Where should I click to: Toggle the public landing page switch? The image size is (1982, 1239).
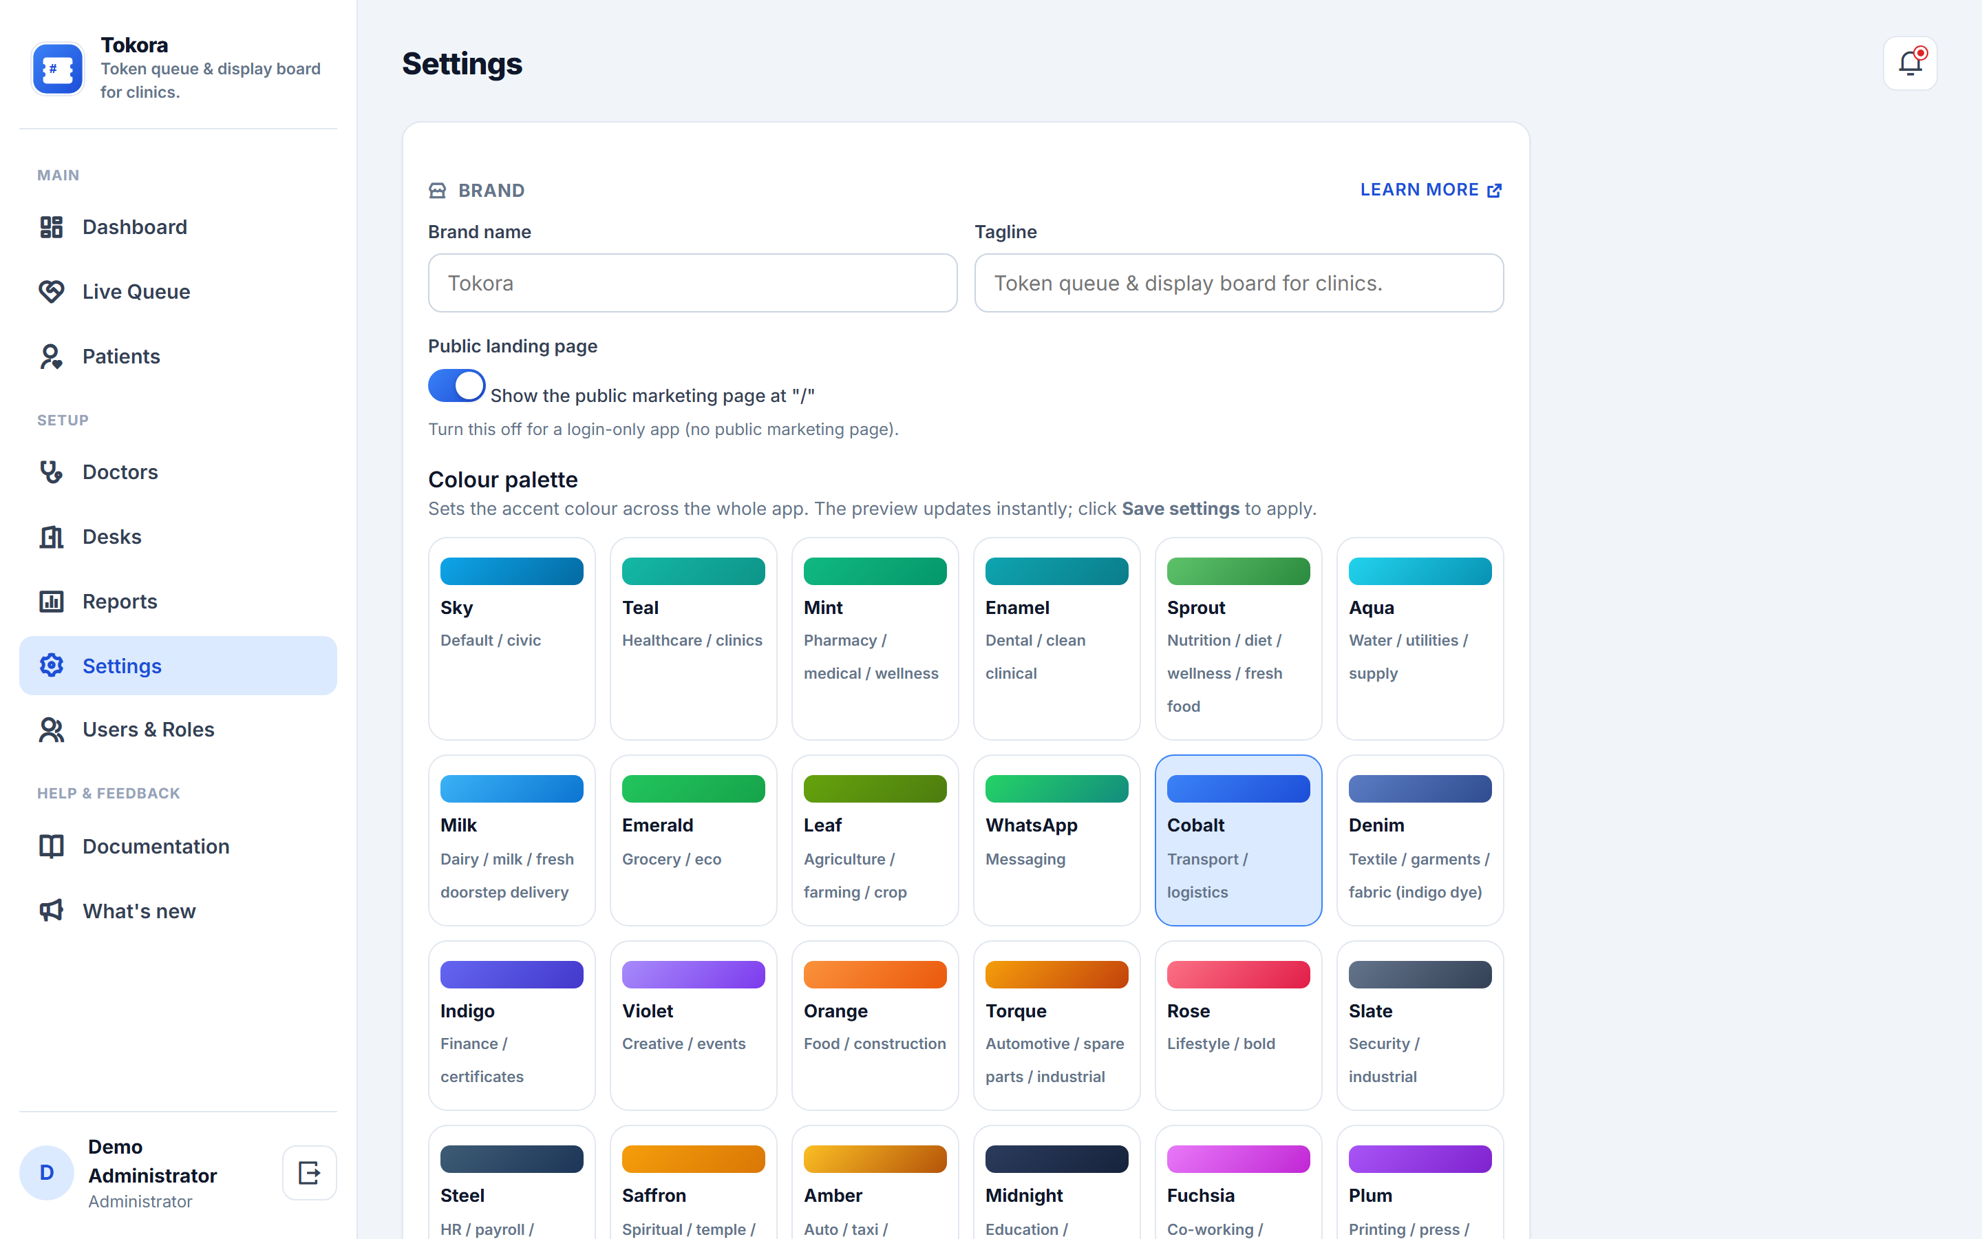(x=457, y=386)
